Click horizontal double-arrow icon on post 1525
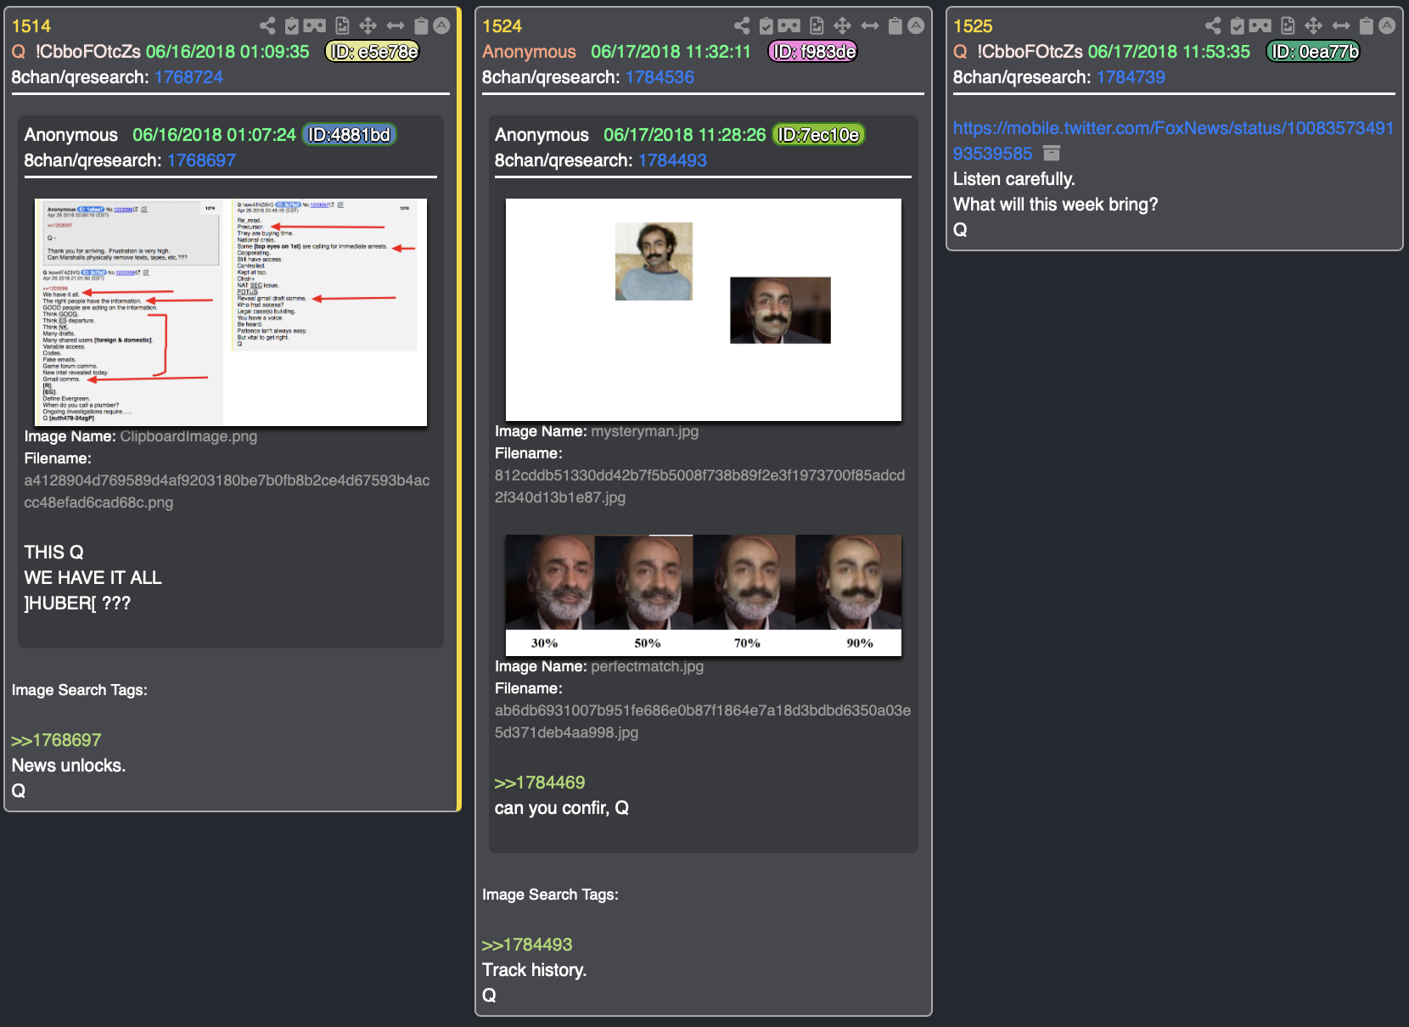Image resolution: width=1409 pixels, height=1027 pixels. [x=1341, y=25]
